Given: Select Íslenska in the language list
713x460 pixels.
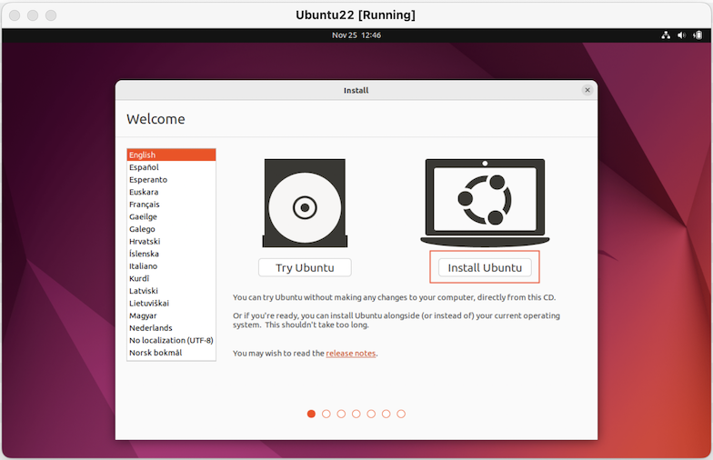Looking at the screenshot, I should pyautogui.click(x=171, y=254).
